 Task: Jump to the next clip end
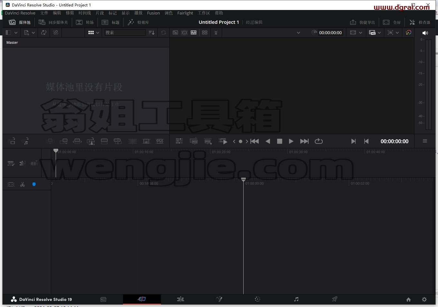pos(304,141)
